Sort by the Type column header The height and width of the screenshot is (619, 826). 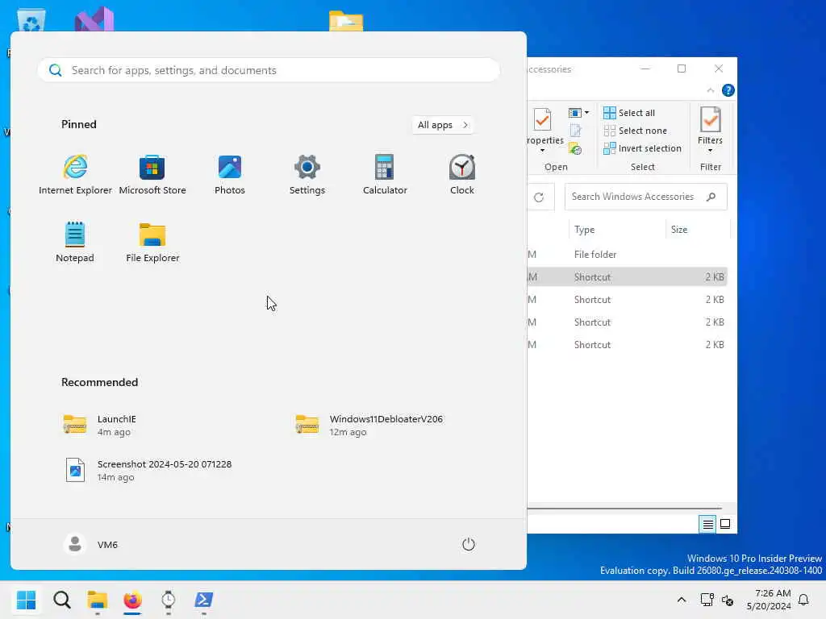617,230
